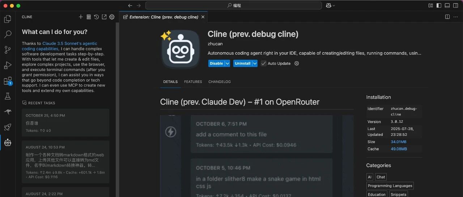Select the Snippets category tag
Image resolution: width=463 pixels, height=197 pixels.
coord(398,194)
